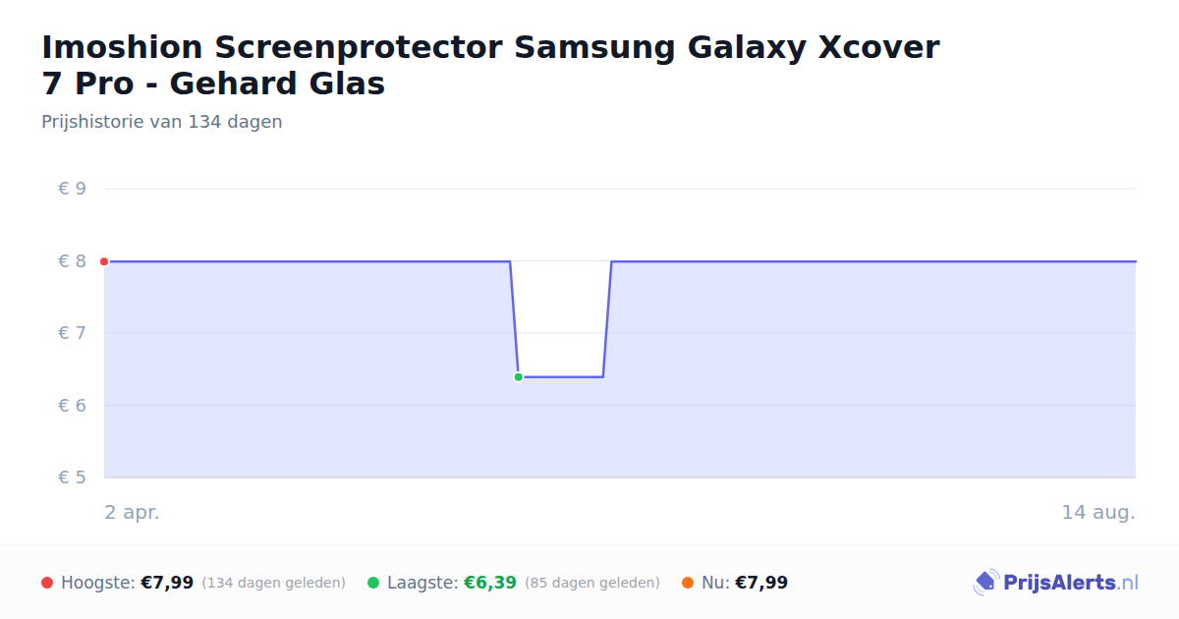Select the red Hoogste legend dot
The width and height of the screenshot is (1179, 619).
pos(47,583)
